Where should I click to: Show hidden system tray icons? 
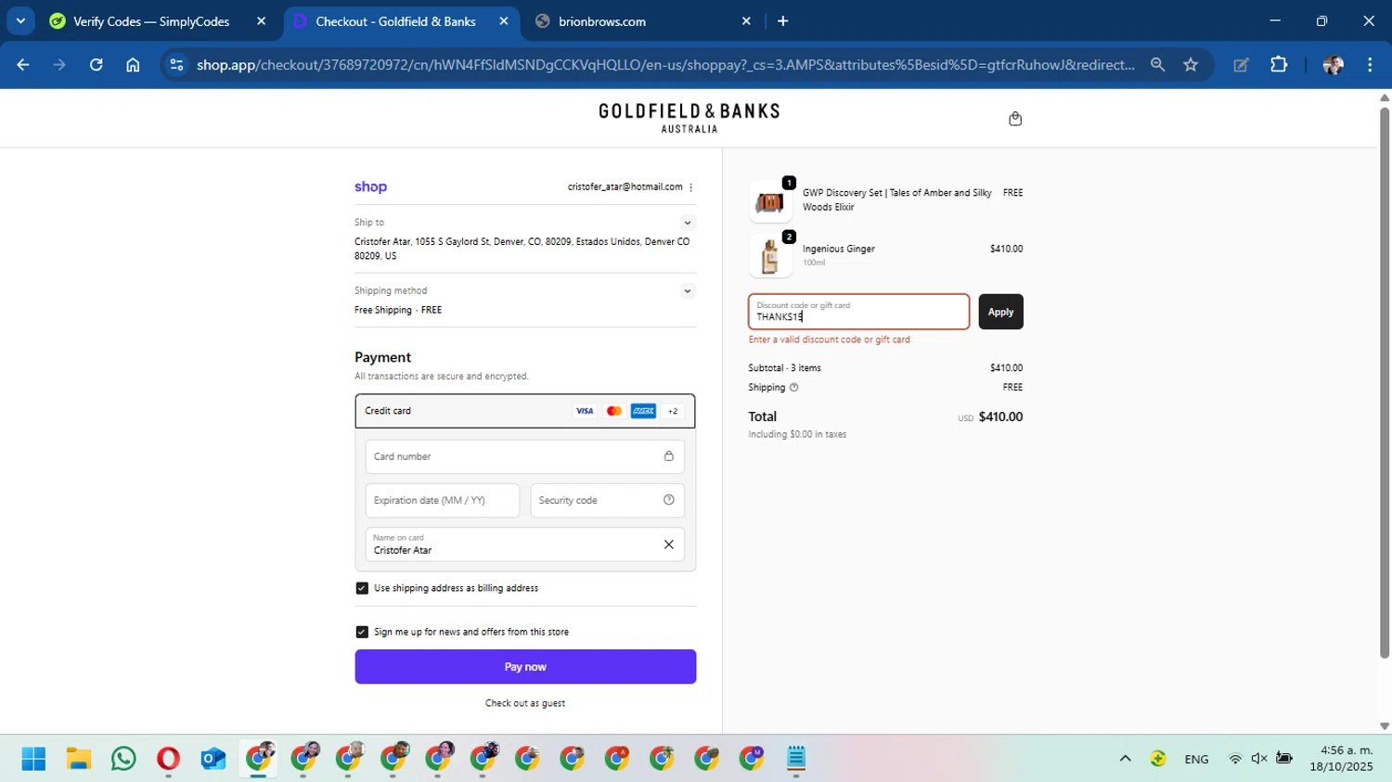(x=1125, y=759)
